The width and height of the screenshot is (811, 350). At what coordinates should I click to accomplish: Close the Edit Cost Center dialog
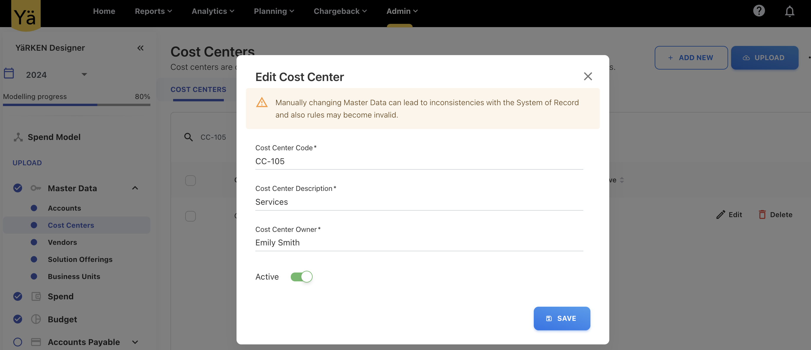(x=588, y=76)
